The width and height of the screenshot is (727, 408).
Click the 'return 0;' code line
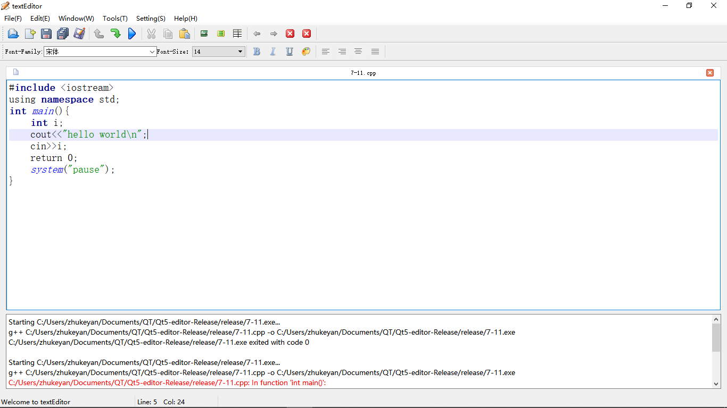(54, 158)
